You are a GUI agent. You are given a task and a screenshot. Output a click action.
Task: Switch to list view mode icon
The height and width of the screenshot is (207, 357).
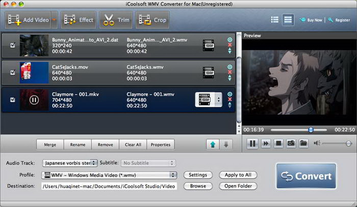click(275, 20)
